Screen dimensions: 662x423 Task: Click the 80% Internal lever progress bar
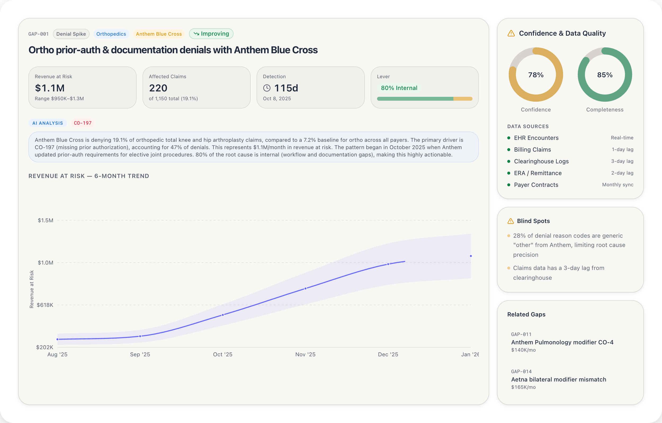(424, 99)
